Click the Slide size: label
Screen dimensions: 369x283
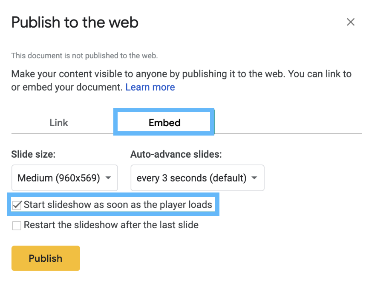(33, 154)
